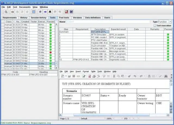The image size is (174, 125).
Task: Click the Word export icon
Action: 71,12
